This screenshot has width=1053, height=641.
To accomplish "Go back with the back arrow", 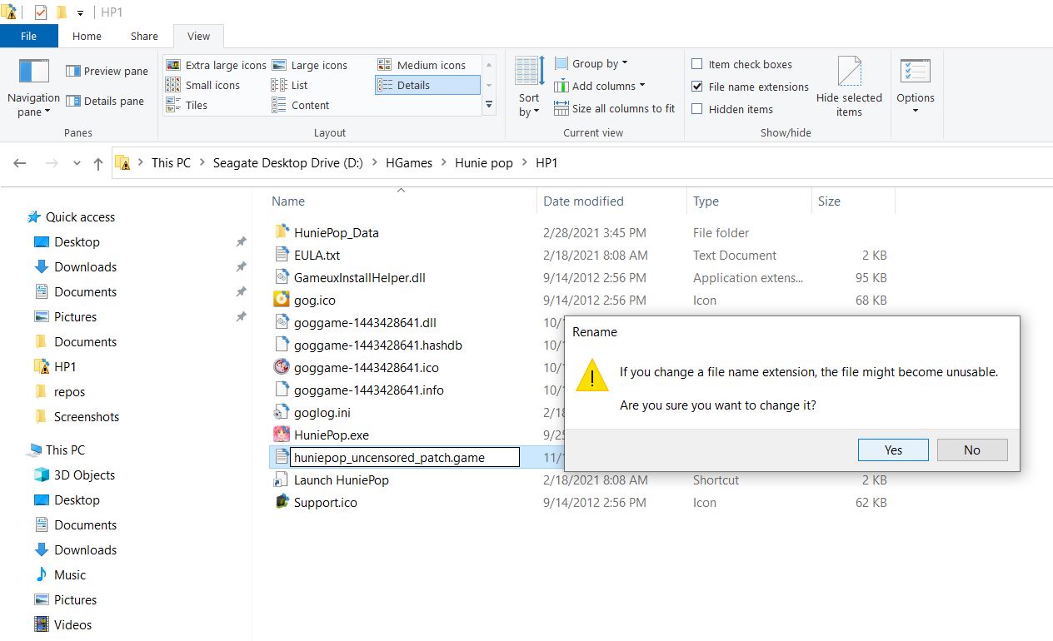I will pos(20,163).
